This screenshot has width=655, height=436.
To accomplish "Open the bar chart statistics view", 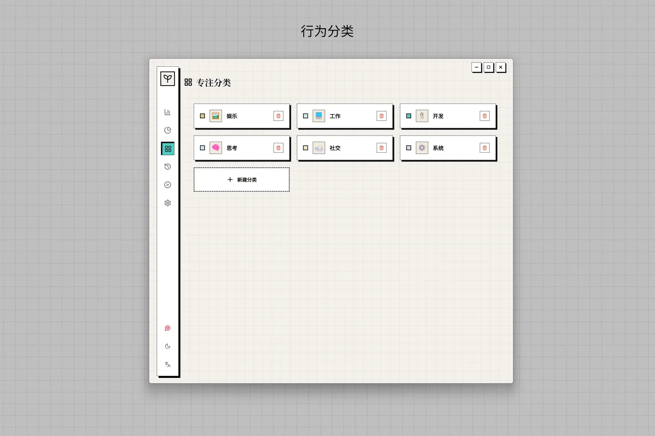I will 168,112.
